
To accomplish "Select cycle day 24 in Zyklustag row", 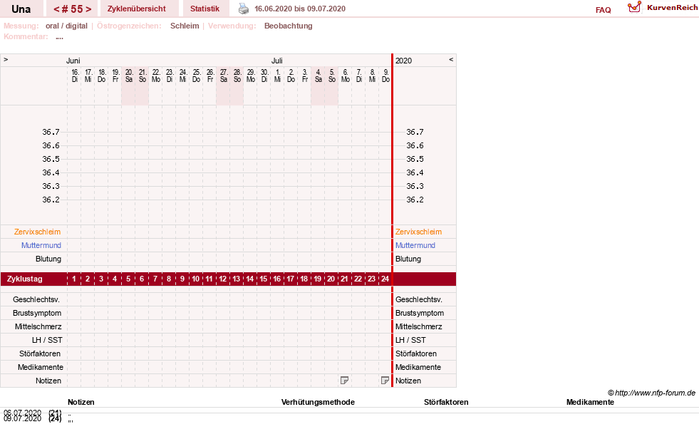I will (385, 279).
